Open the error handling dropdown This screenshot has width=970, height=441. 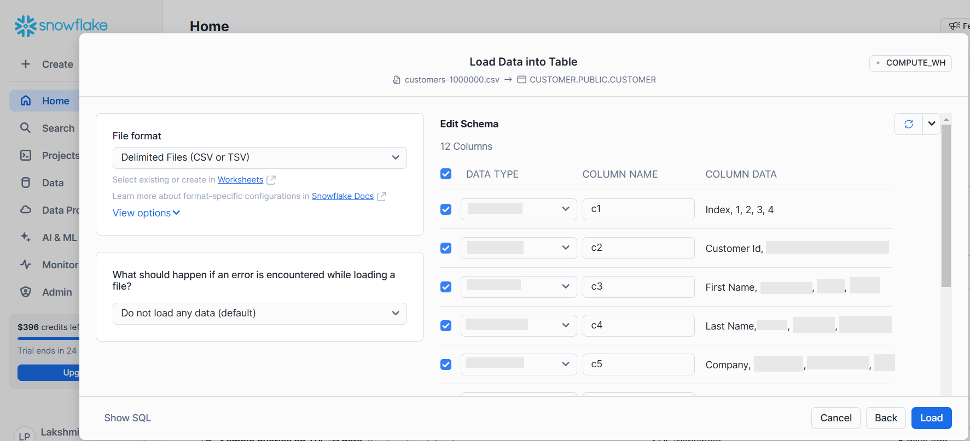coord(259,313)
